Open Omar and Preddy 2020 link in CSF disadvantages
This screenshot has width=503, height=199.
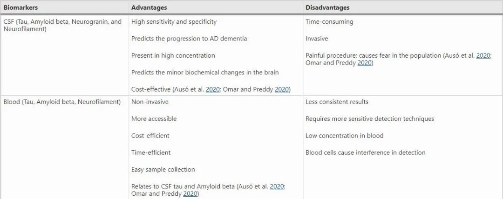click(x=365, y=63)
